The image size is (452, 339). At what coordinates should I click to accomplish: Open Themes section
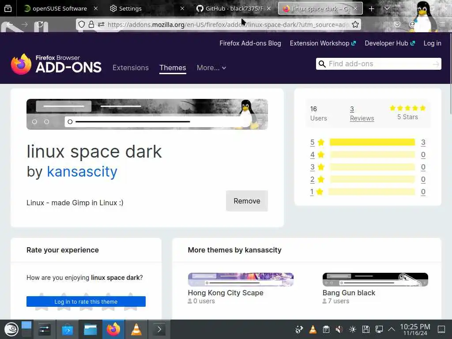[173, 68]
